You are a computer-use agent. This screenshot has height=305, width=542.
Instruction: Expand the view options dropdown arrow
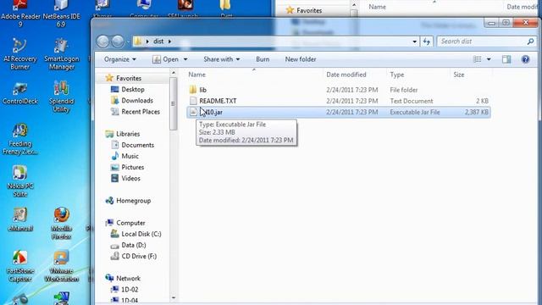(489, 59)
